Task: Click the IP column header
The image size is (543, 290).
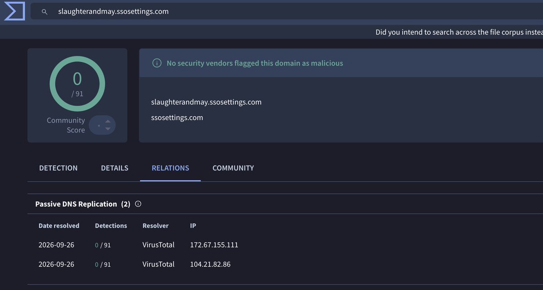Action: click(x=193, y=225)
